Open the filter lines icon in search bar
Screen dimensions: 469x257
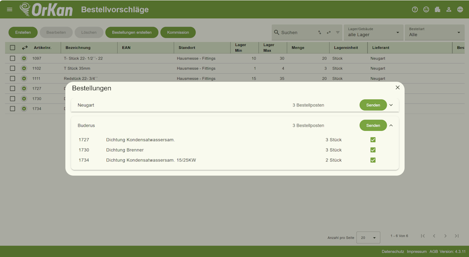tap(338, 32)
